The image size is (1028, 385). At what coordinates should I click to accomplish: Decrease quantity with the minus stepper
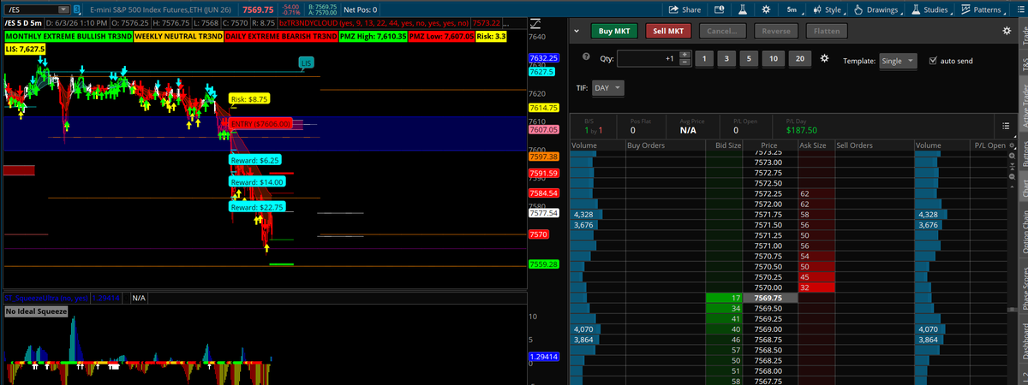684,62
